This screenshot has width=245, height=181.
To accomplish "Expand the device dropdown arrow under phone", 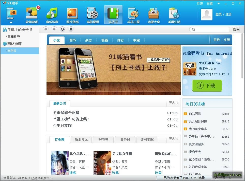I will 11,23.
